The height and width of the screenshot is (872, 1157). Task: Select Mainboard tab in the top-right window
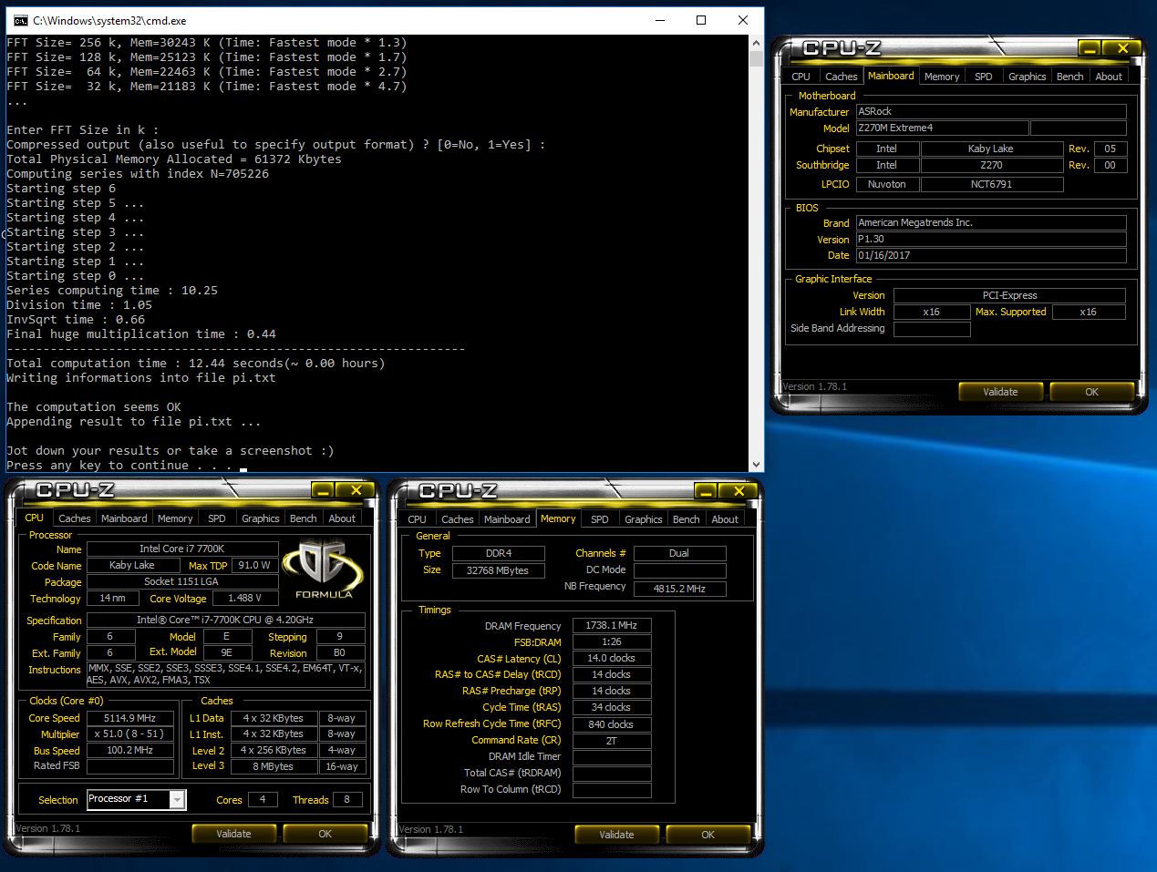pos(891,76)
